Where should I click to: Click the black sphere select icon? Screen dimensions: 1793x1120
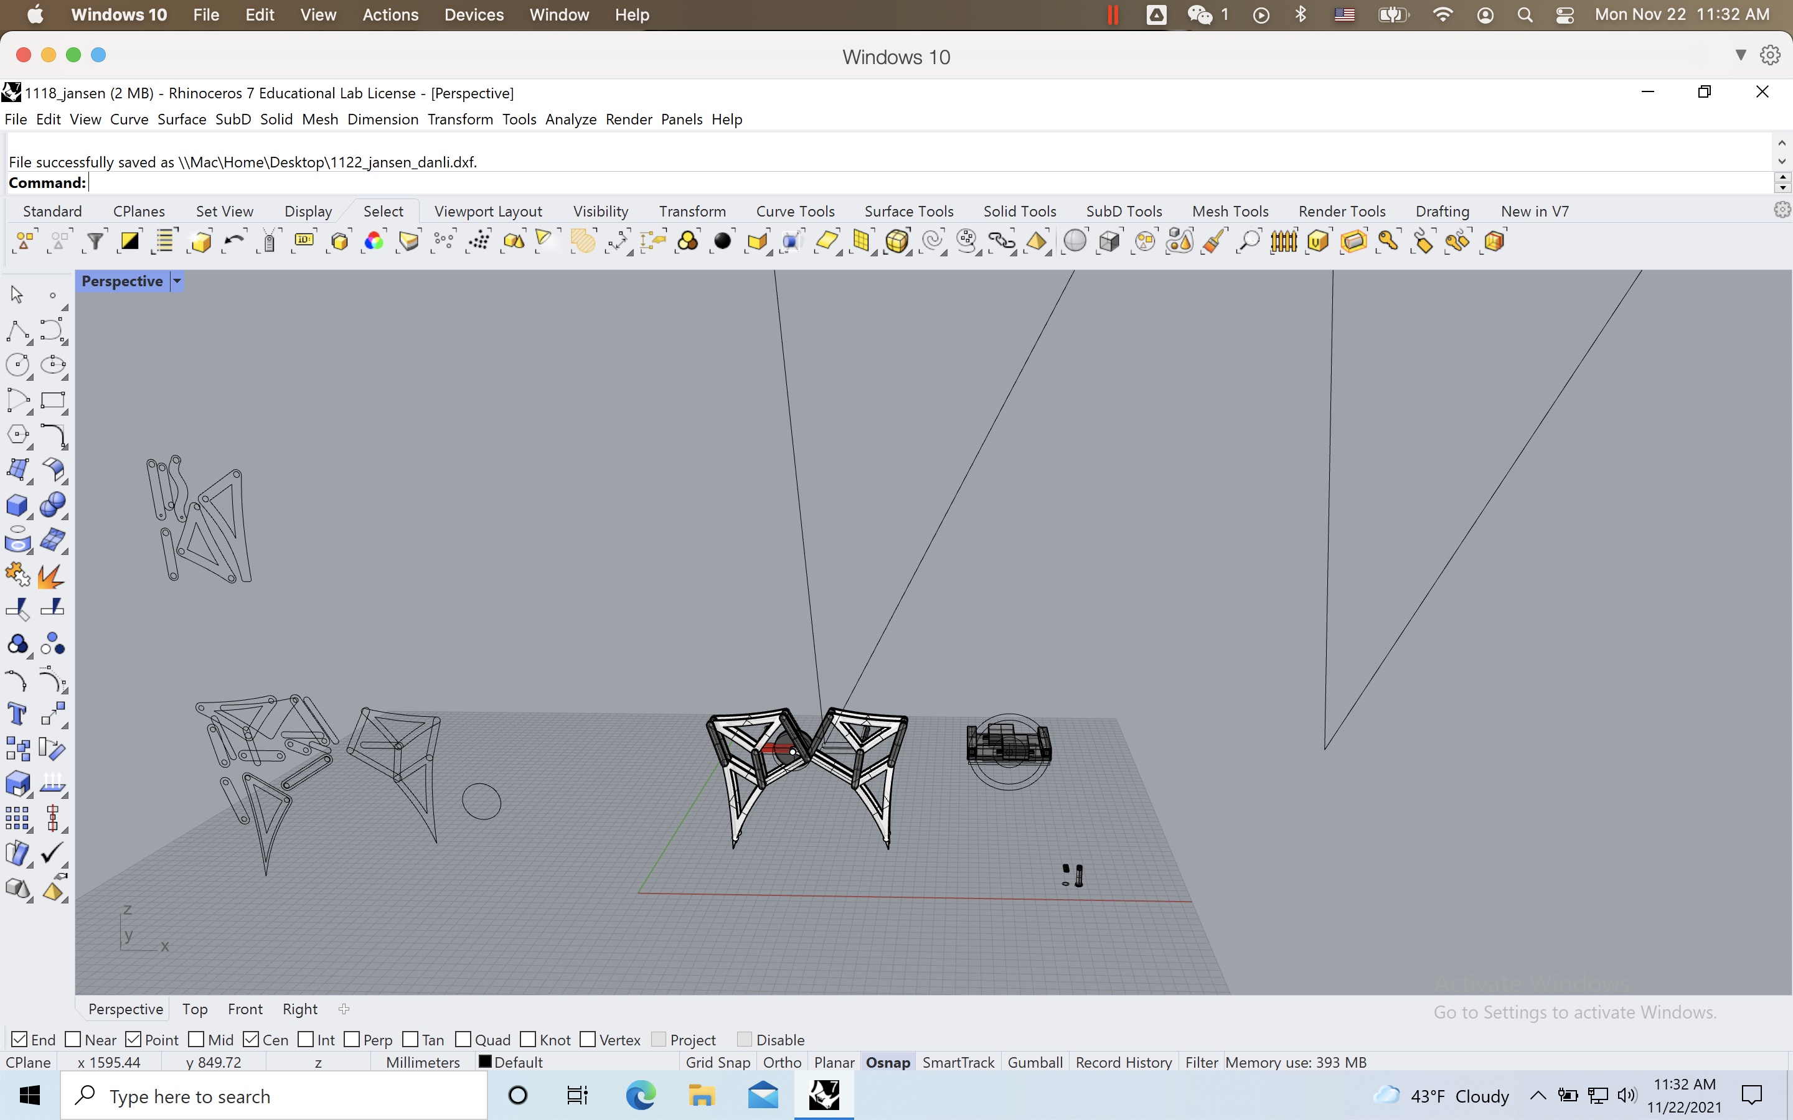(x=723, y=241)
